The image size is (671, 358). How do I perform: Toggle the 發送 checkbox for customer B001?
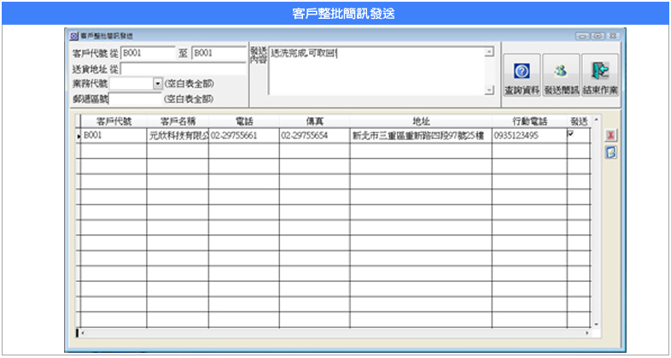point(571,134)
